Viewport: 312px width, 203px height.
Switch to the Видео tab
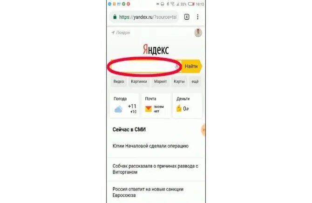coord(119,81)
